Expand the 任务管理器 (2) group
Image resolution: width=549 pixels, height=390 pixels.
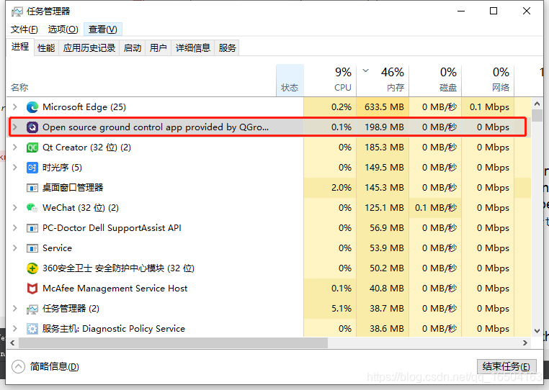click(x=14, y=309)
